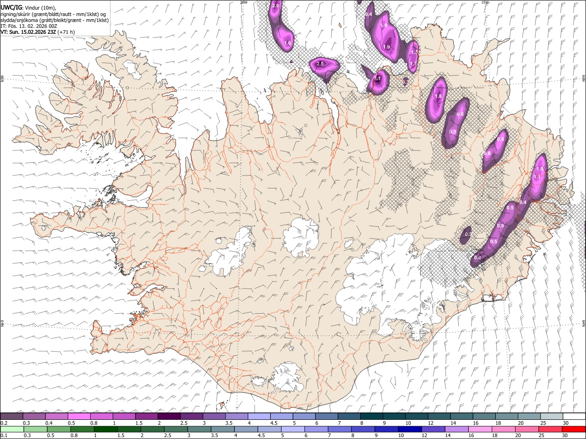Click the upper legend swatch between 3 and 3.5
This screenshot has width=586, height=439.
point(214,417)
